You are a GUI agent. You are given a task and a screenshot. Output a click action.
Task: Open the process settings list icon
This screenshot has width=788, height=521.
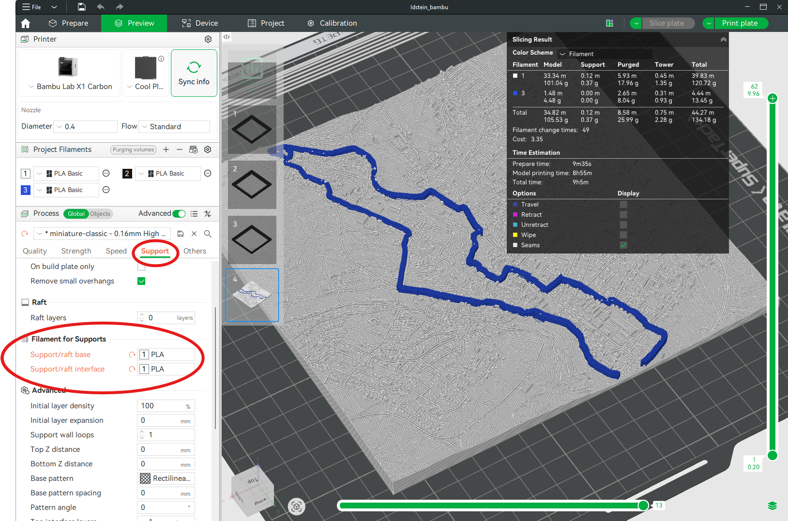194,213
